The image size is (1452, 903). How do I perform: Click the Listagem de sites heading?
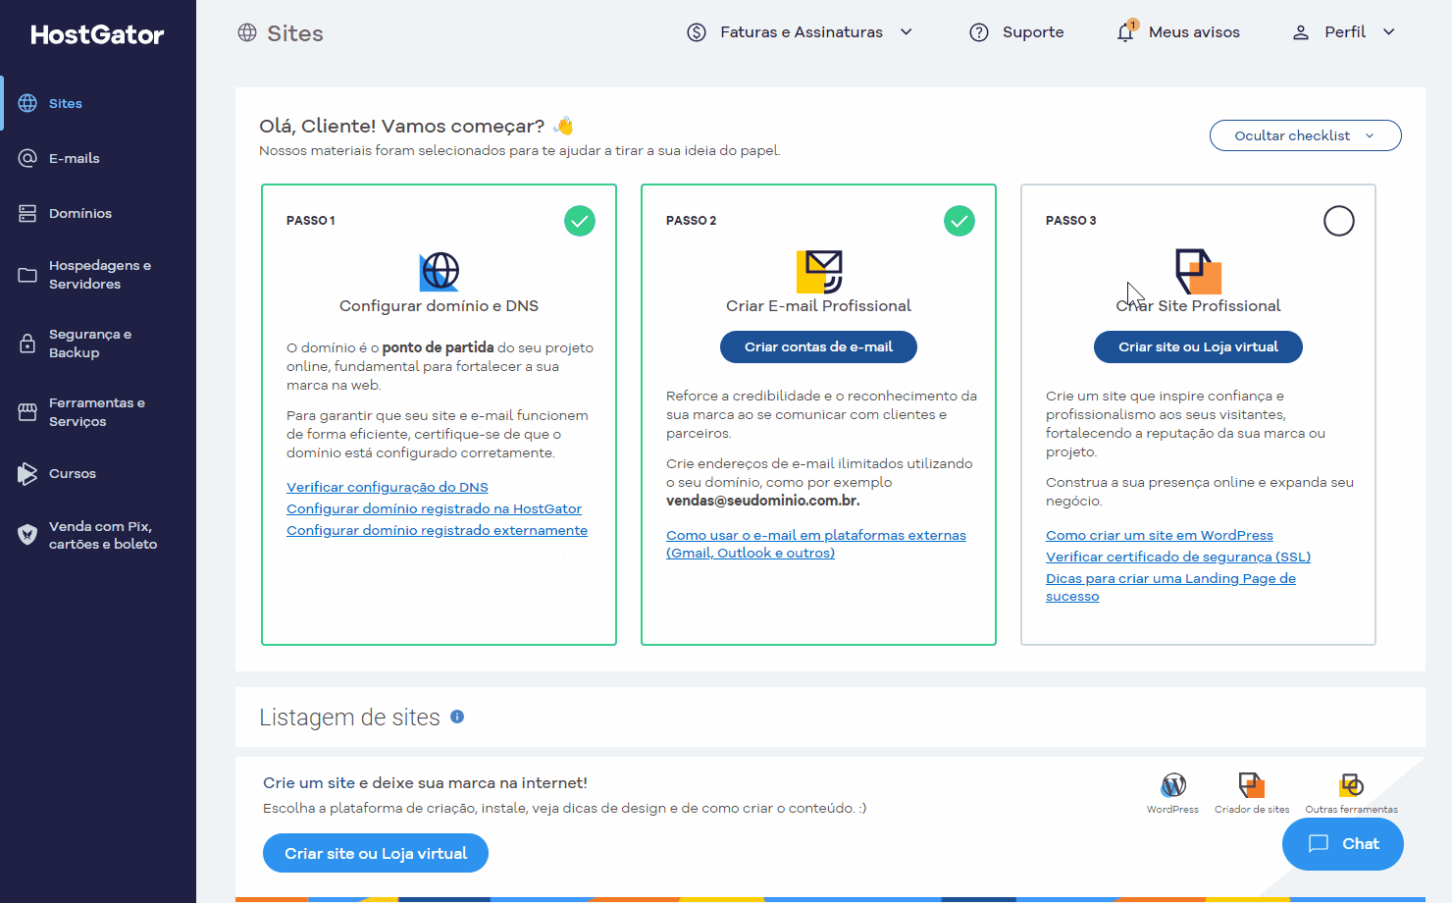pos(349,717)
